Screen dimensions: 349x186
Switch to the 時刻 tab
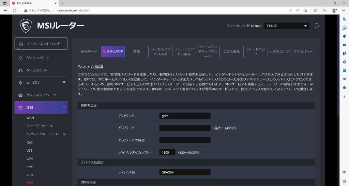click(137, 51)
